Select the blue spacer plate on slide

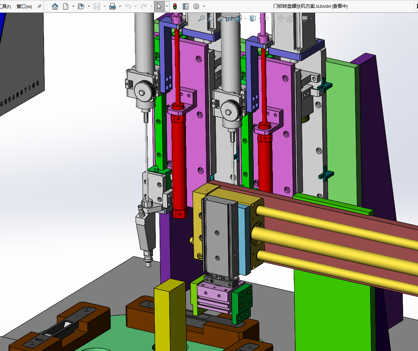coord(244,239)
